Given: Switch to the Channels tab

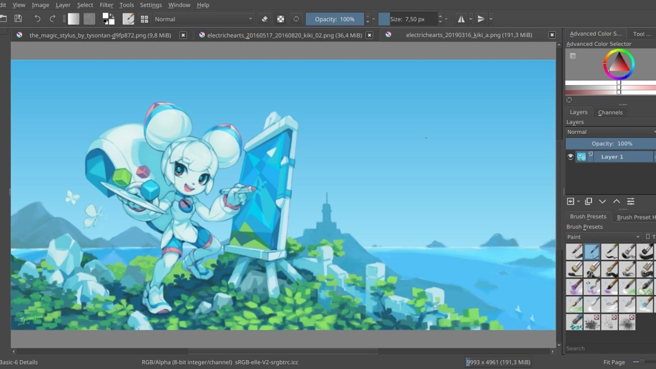Looking at the screenshot, I should click(x=610, y=112).
